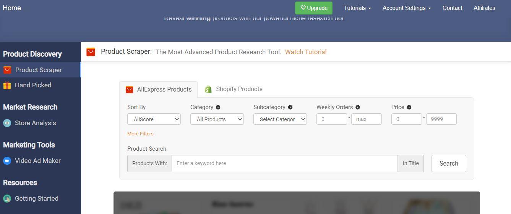Click the Product Scraper sidebar icon

coord(7,70)
